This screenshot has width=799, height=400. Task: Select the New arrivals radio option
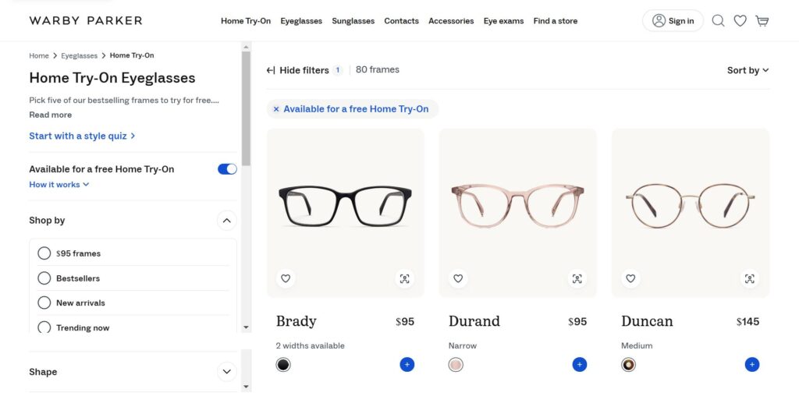(x=44, y=303)
